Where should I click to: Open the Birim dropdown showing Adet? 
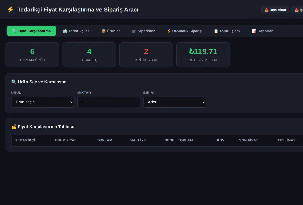pos(175,102)
